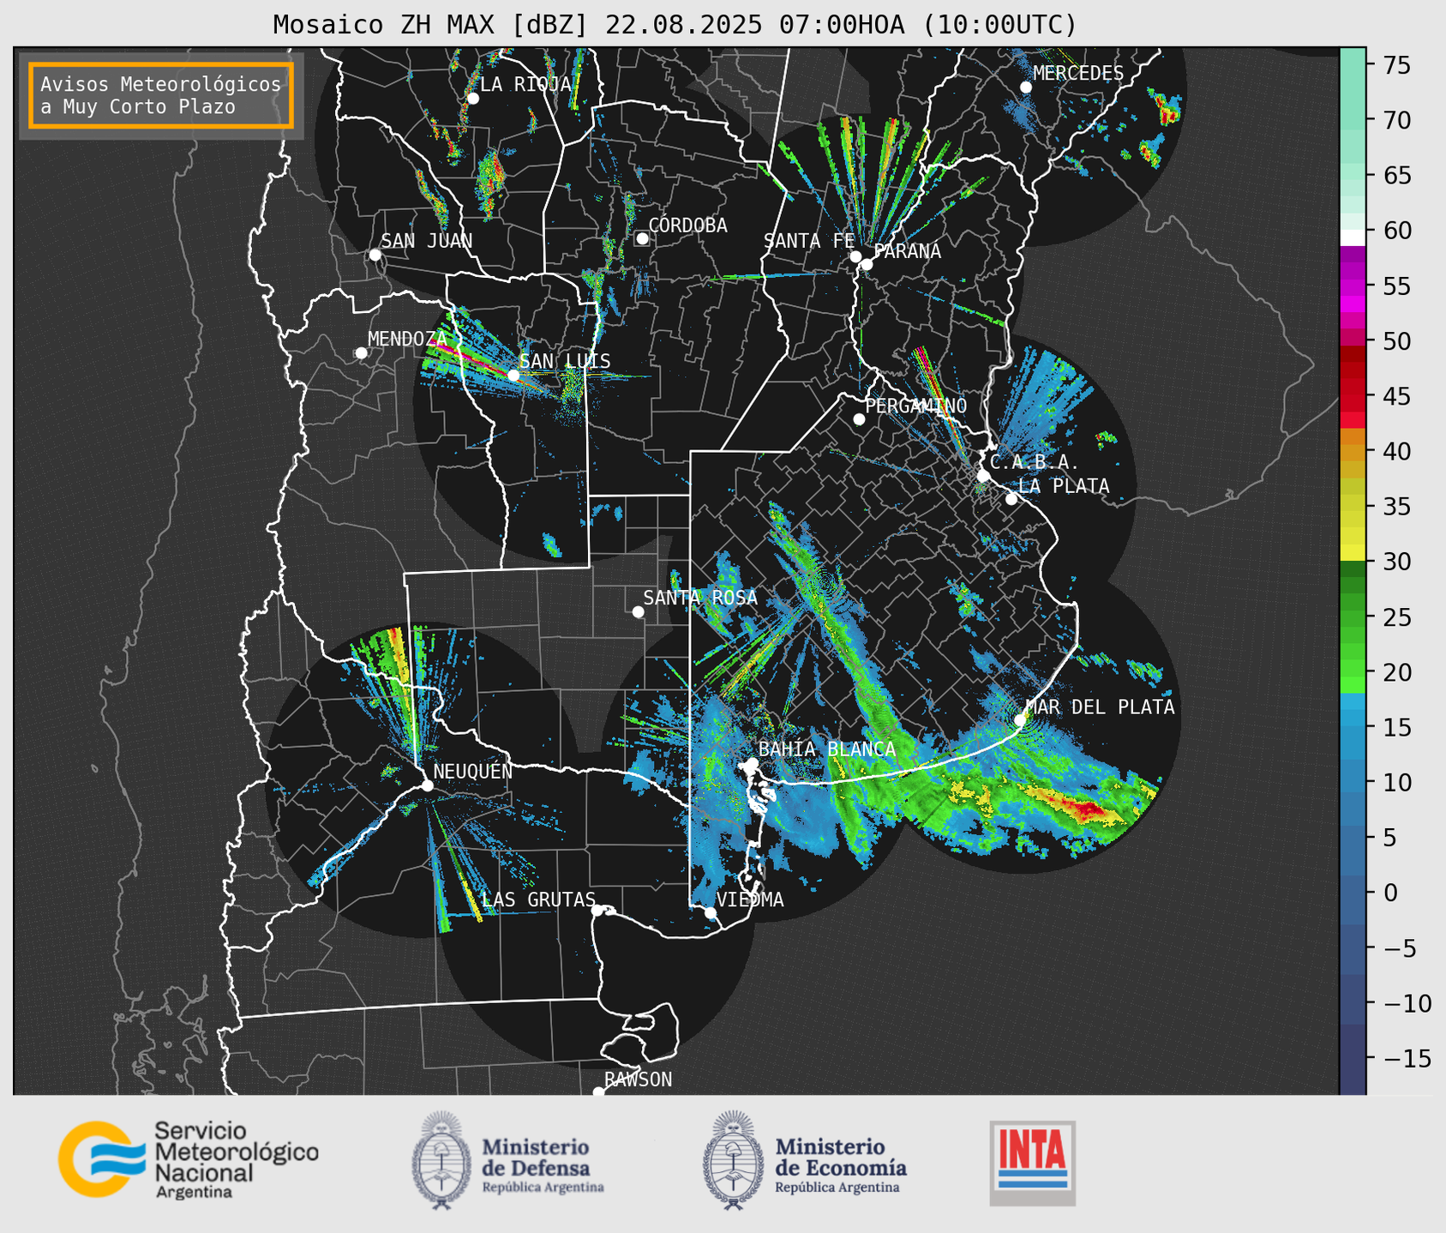Click the PARANÁ city marker dot

[x=867, y=264]
